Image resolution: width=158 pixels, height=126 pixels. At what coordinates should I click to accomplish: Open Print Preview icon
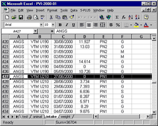tap(36, 17)
